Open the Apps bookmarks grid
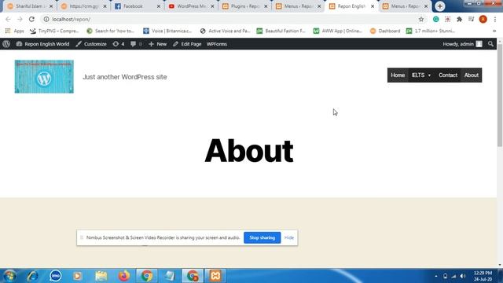Viewport: 503px width, 283px height. (x=14, y=31)
